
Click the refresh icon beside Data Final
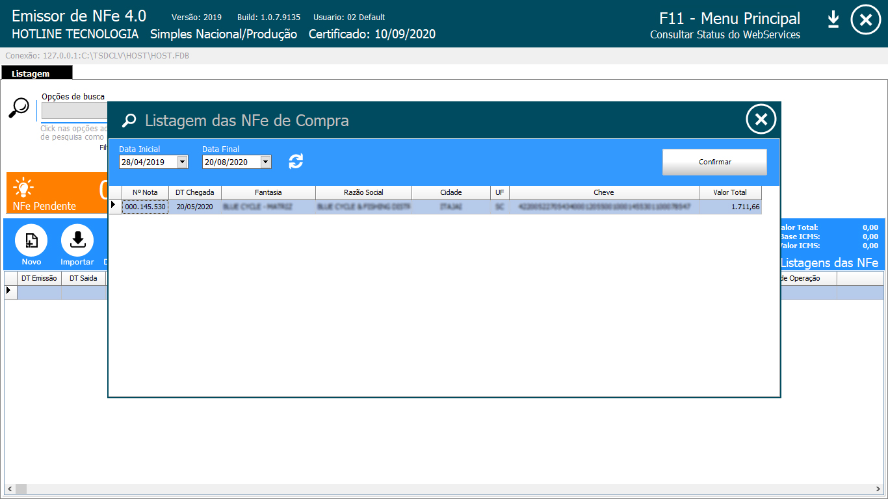coord(296,162)
